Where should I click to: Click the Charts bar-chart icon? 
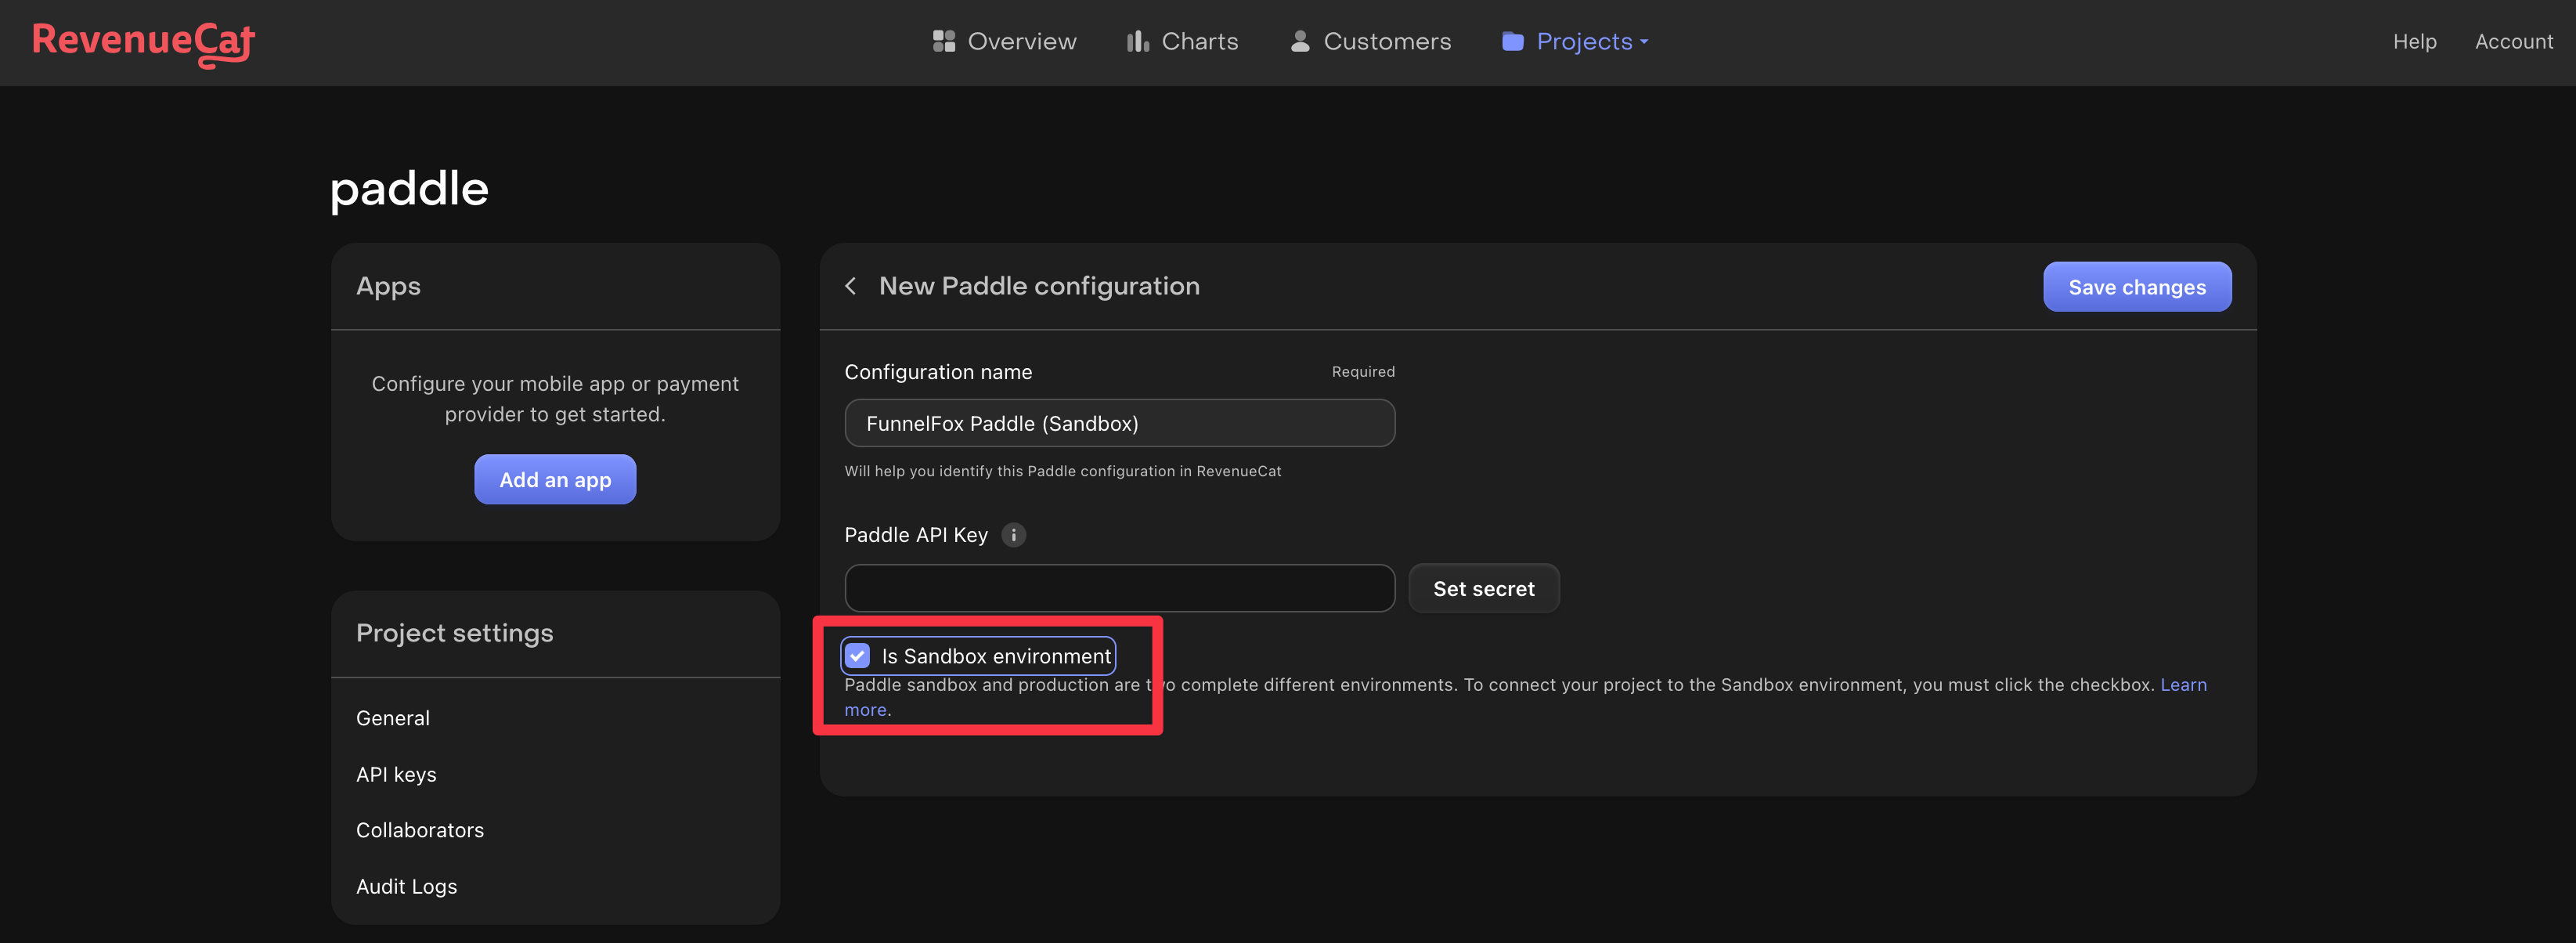(1138, 41)
